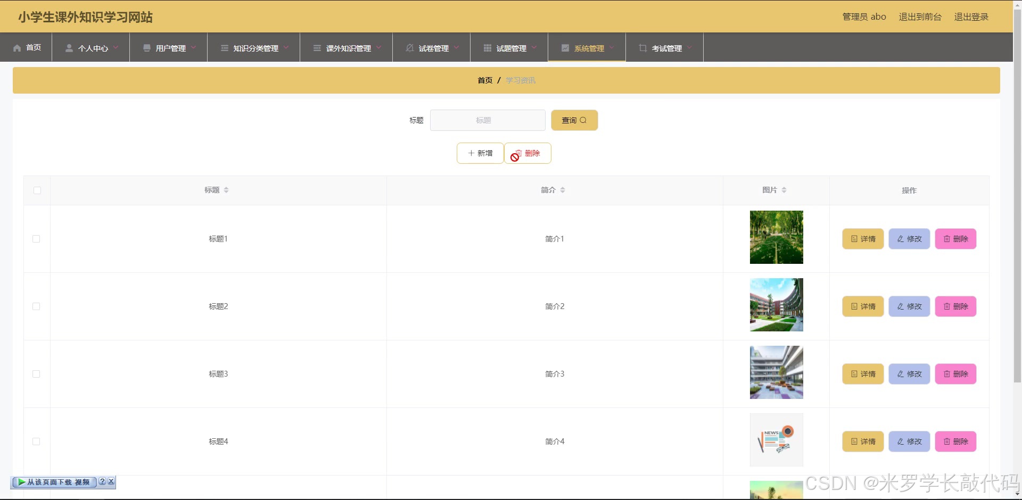The image size is (1022, 500).
Task: Click the 新增 add button
Action: click(480, 153)
